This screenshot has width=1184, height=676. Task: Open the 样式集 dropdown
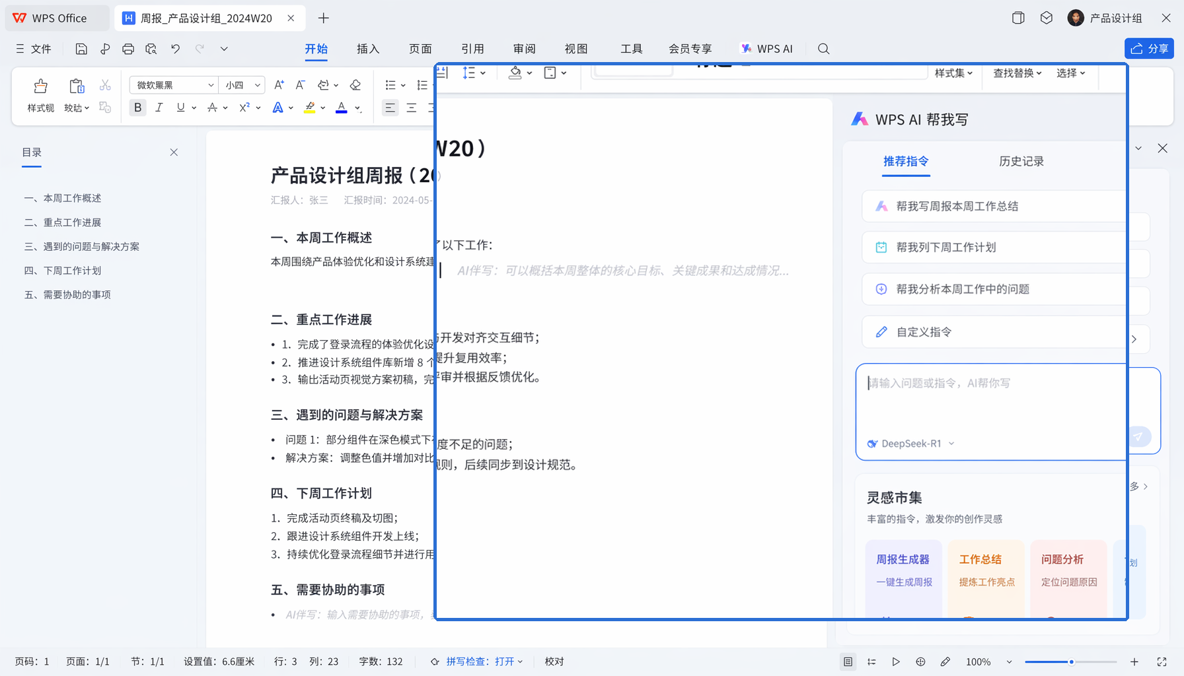(x=953, y=73)
